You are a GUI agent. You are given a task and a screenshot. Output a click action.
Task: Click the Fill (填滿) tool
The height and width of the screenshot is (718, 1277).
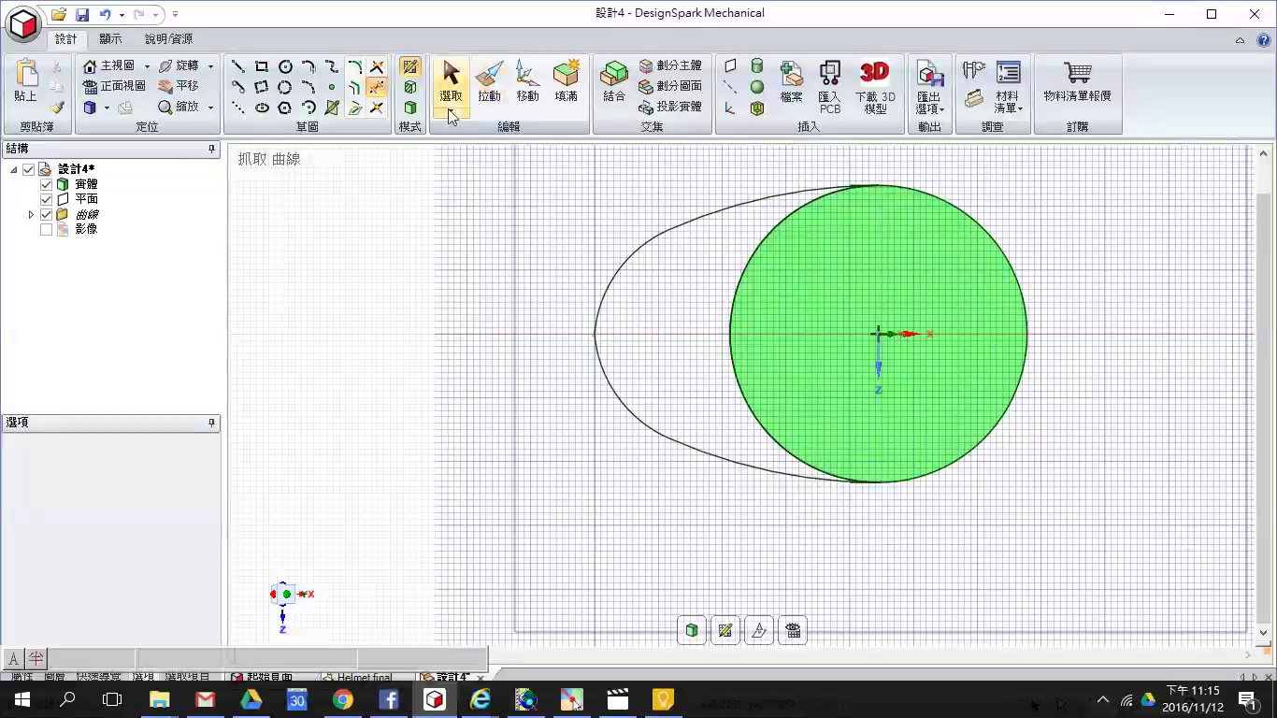[x=566, y=81]
